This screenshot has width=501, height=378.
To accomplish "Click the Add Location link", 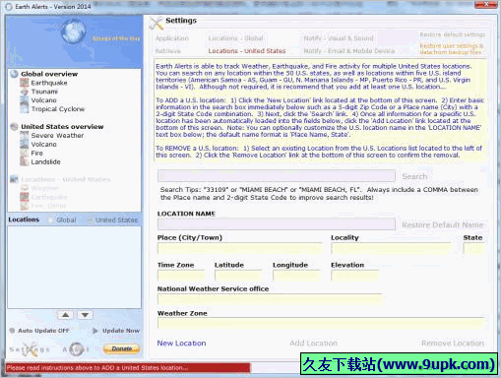I will click(x=313, y=344).
